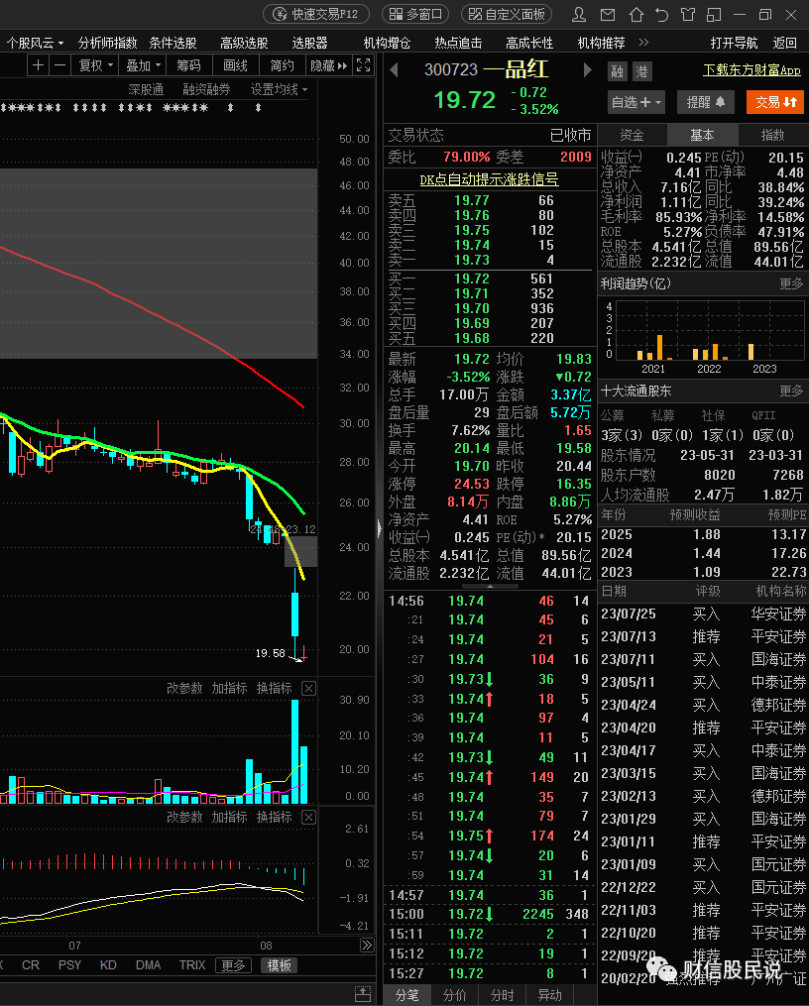Switch to 分时 intraday tab
The image size is (809, 1006).
pos(502,995)
